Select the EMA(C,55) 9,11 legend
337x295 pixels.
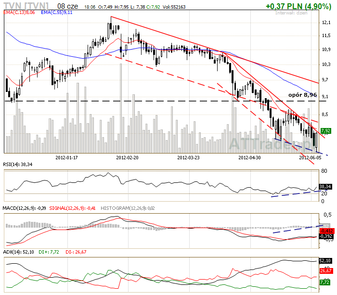click(x=57, y=13)
